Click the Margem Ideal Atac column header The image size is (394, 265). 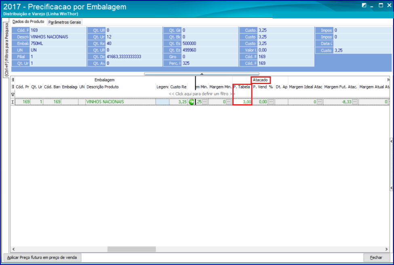click(306, 87)
